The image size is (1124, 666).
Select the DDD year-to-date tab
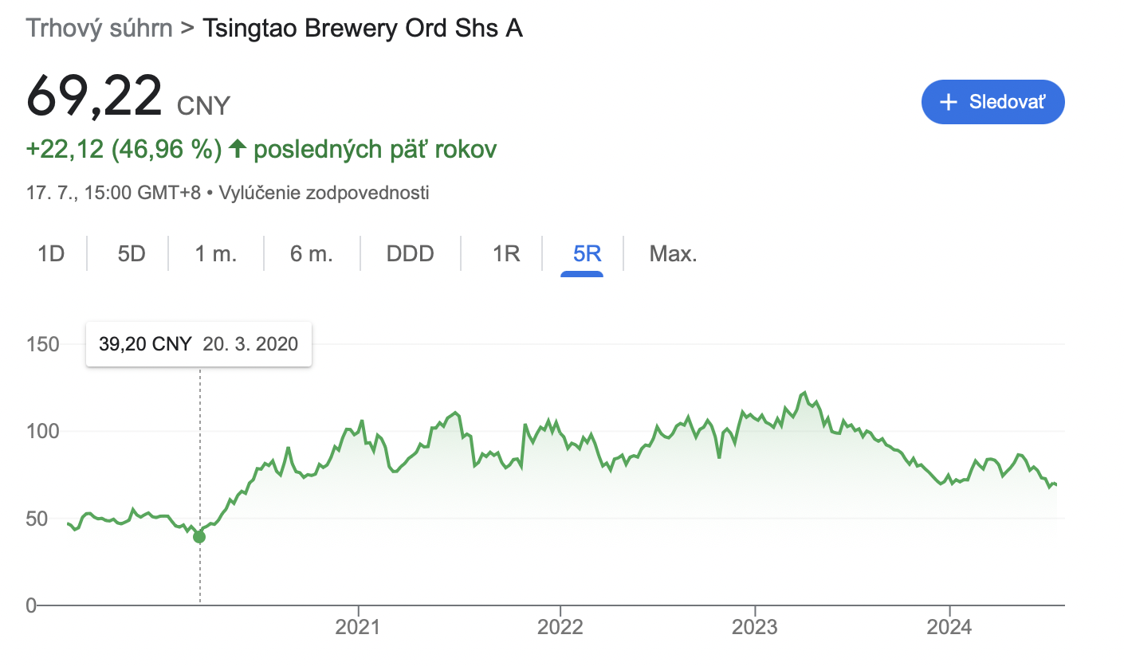411,254
